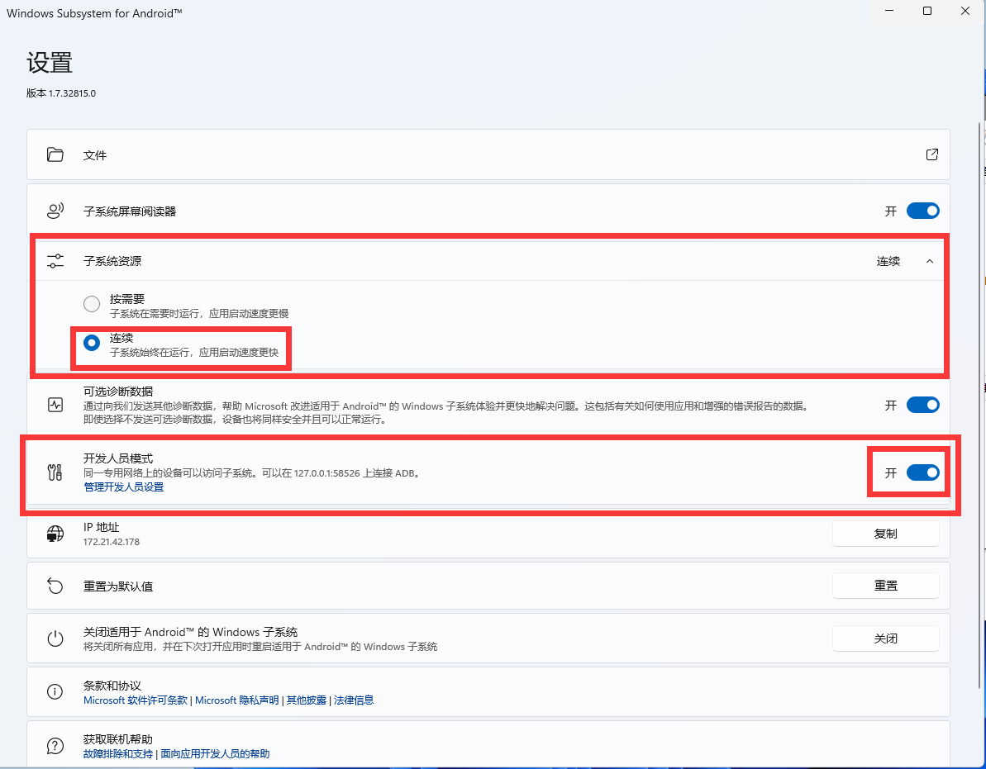Click the 子系统资源 sliders icon
Image resolution: width=986 pixels, height=769 pixels.
[55, 261]
